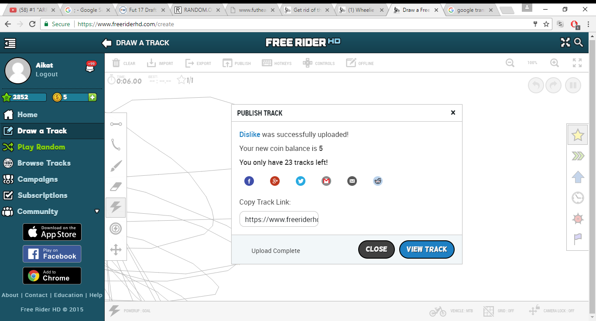Image resolution: width=596 pixels, height=321 pixels.
Task: Redo the last action
Action: pos(554,85)
